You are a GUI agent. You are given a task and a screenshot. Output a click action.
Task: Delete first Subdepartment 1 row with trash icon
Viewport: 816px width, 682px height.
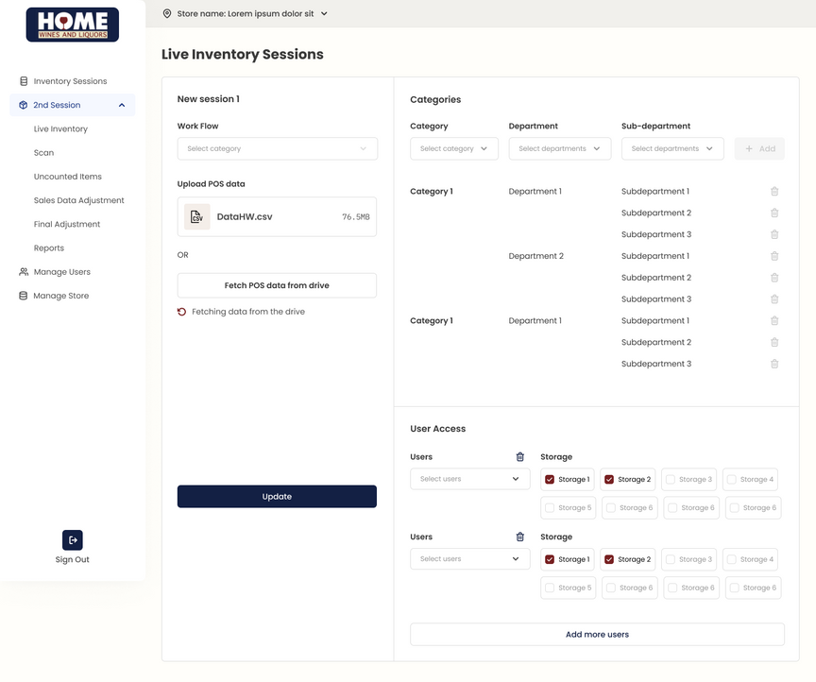pos(774,192)
